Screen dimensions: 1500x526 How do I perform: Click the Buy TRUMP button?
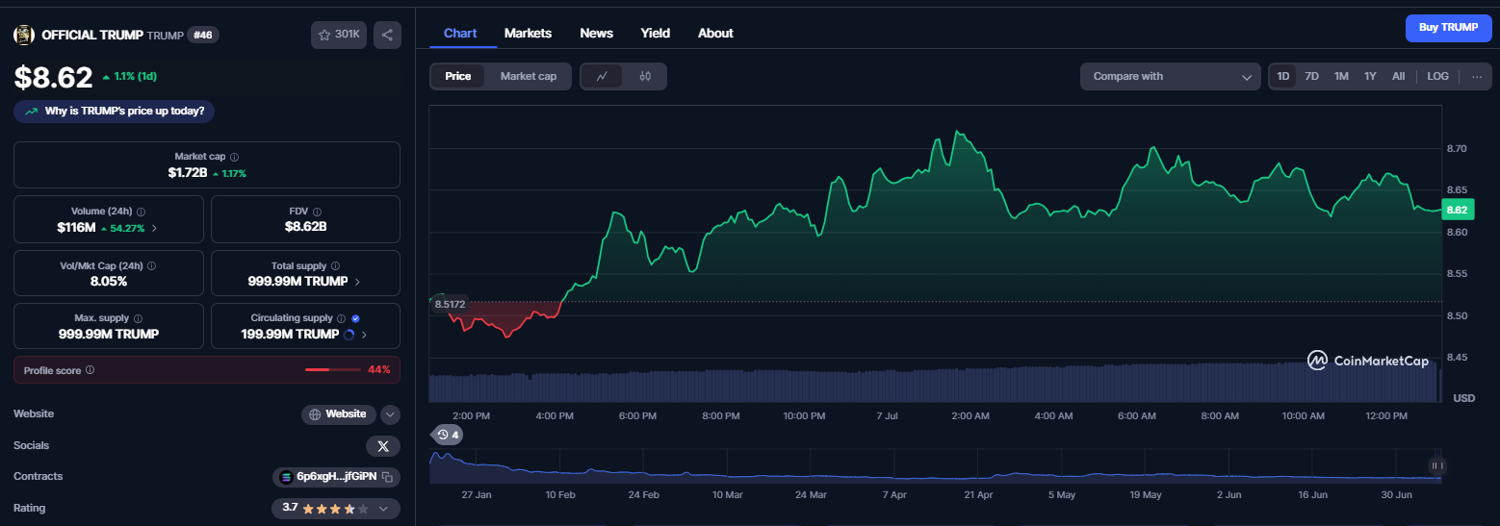coord(1448,28)
